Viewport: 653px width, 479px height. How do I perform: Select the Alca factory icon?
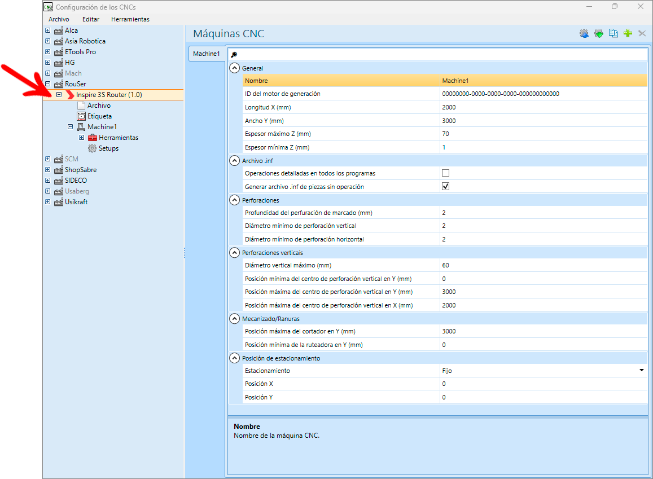(x=59, y=30)
